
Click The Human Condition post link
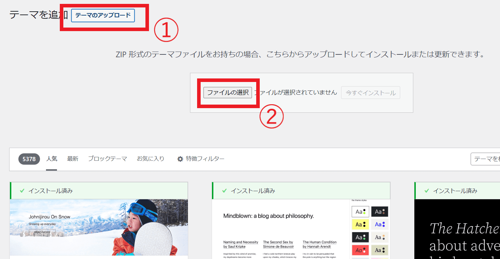click(x=320, y=244)
